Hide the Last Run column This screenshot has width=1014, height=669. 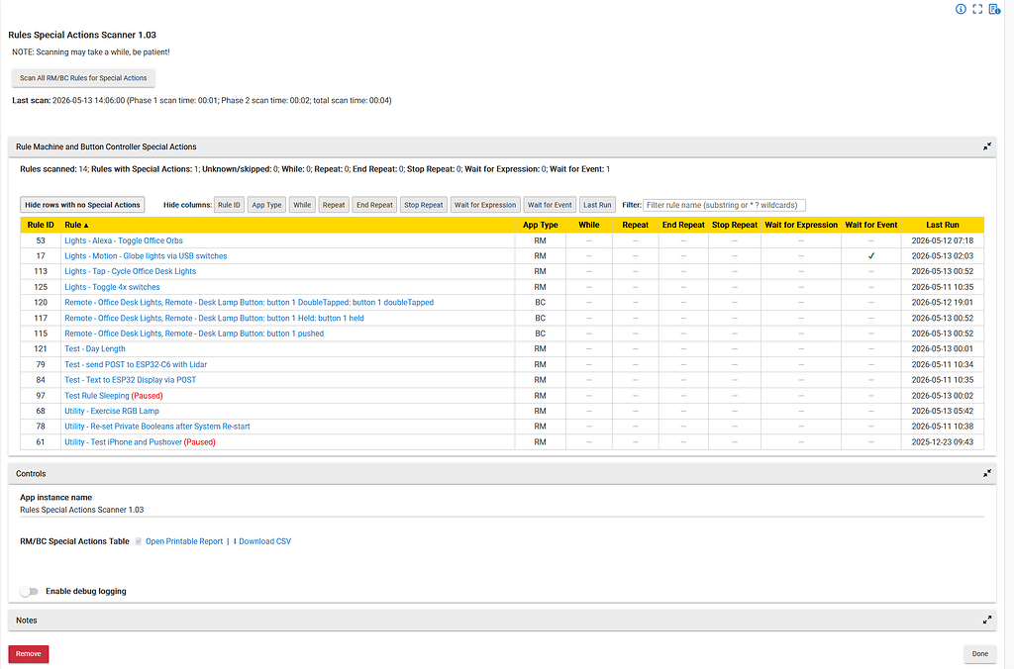[597, 205]
